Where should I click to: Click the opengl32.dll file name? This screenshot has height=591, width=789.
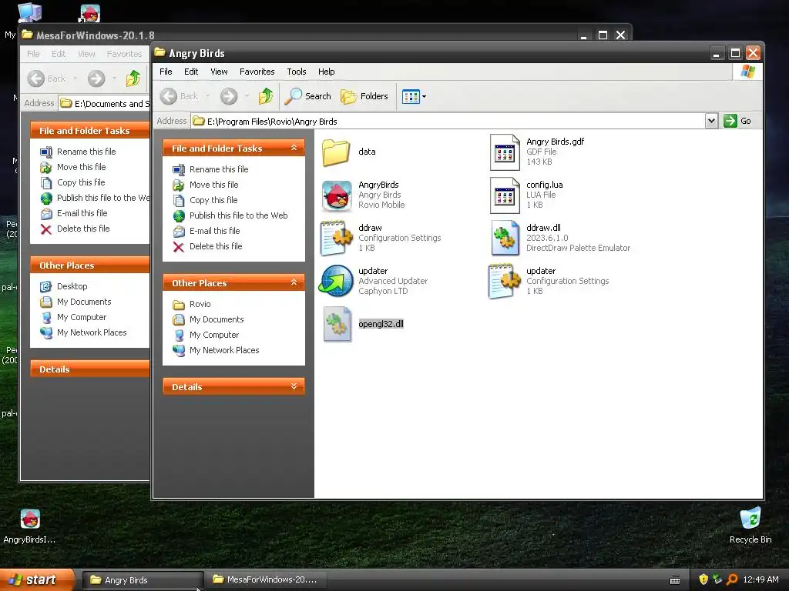click(x=381, y=324)
